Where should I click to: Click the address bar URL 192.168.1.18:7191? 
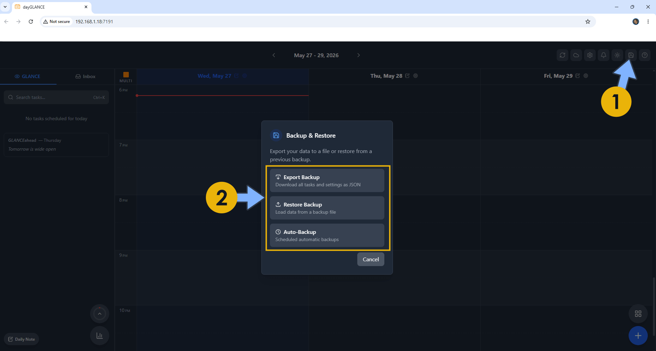pyautogui.click(x=94, y=22)
